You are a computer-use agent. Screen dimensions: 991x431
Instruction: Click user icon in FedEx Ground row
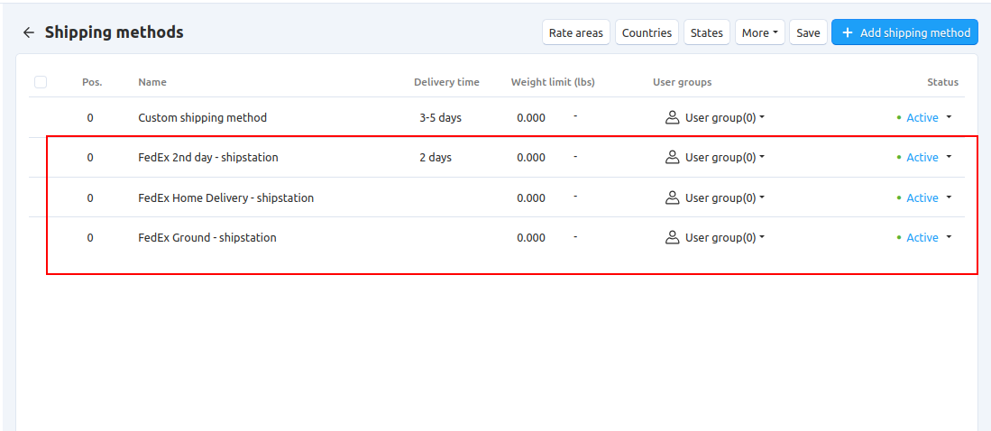click(672, 238)
